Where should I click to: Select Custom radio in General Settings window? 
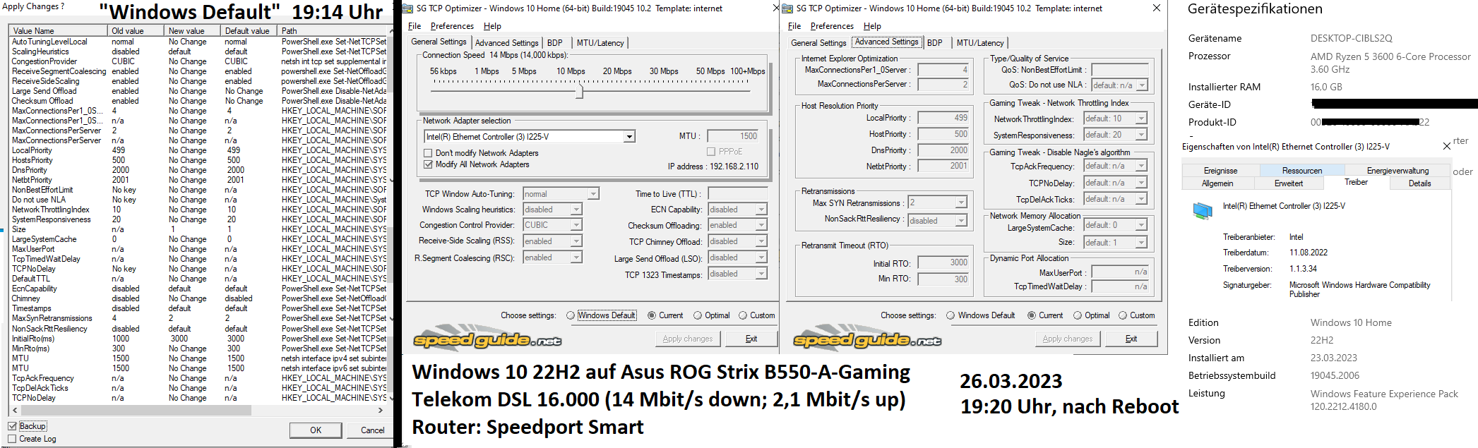coord(743,315)
